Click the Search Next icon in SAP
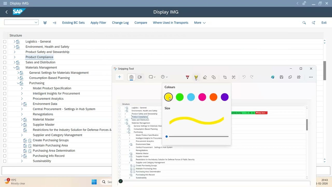The width and height of the screenshot is (332, 187). click(314, 23)
